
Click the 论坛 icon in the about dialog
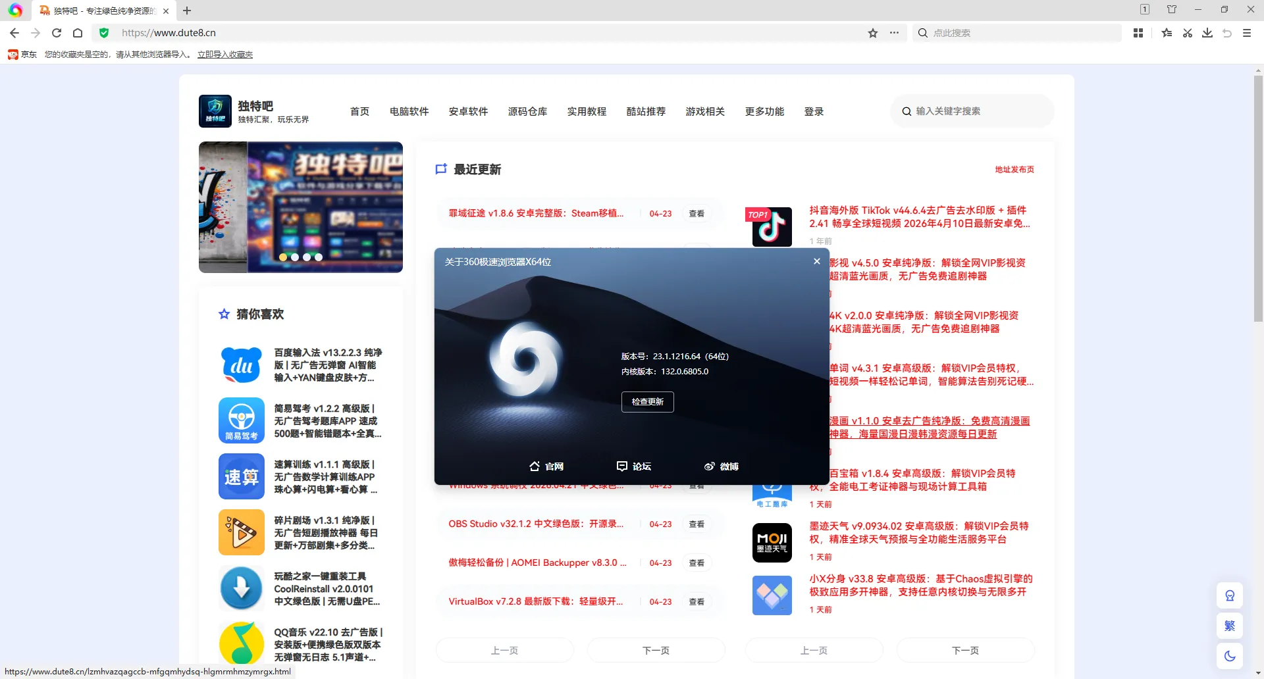tap(623, 466)
